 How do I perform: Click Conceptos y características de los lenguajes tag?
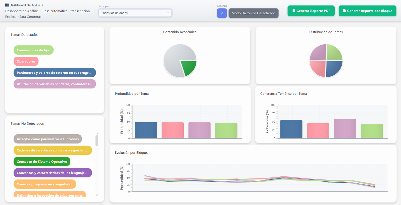tap(53, 173)
